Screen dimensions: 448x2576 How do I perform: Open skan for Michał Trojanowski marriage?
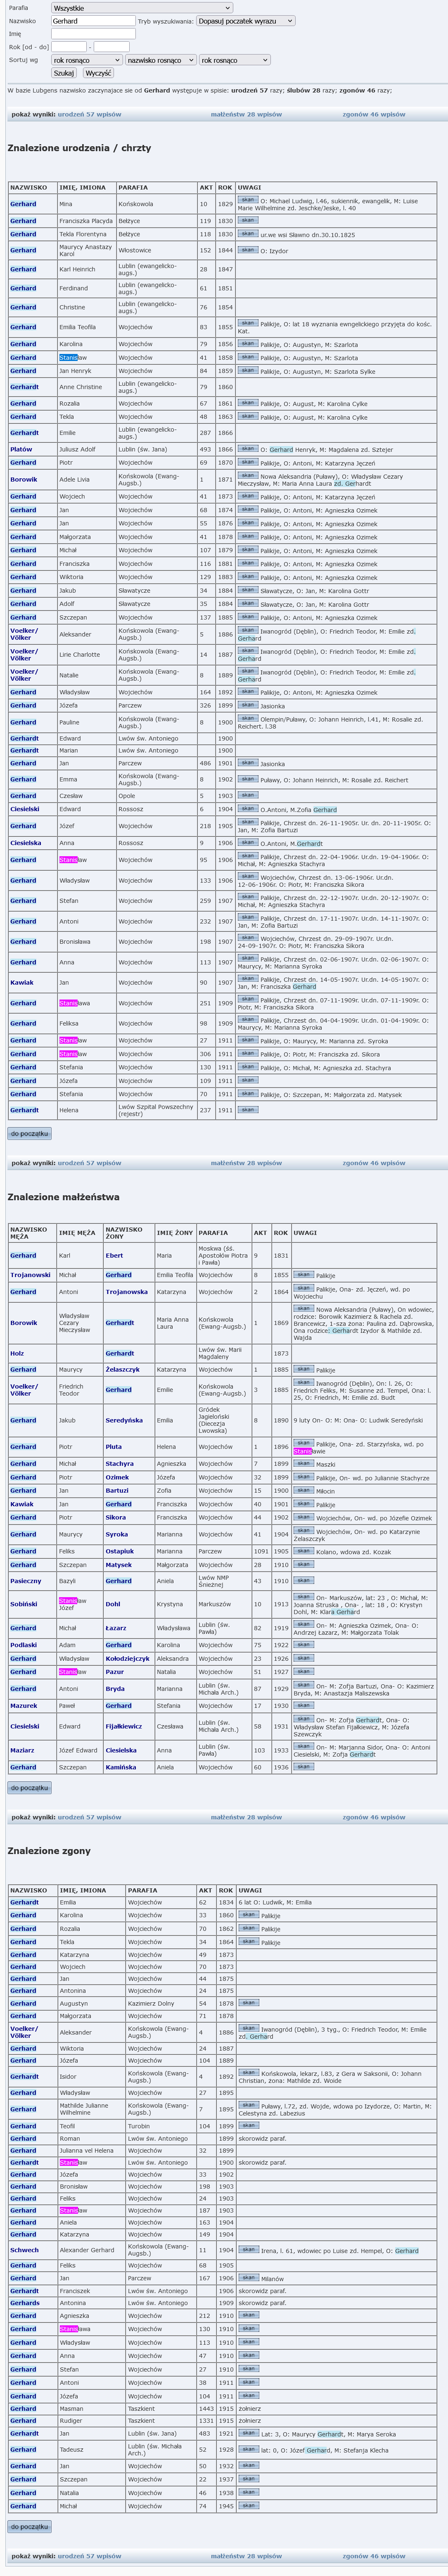[x=303, y=1275]
